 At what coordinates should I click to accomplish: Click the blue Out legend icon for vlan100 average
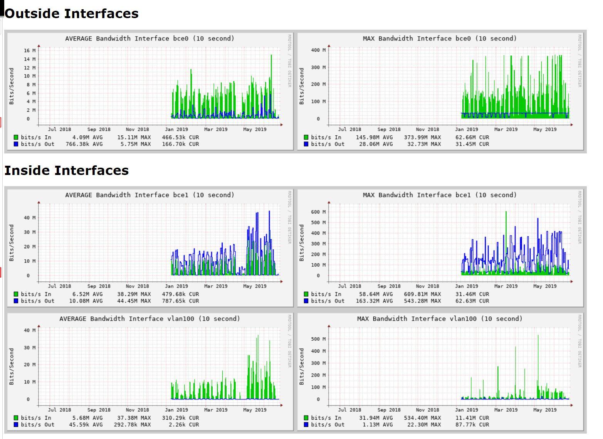[15, 425]
